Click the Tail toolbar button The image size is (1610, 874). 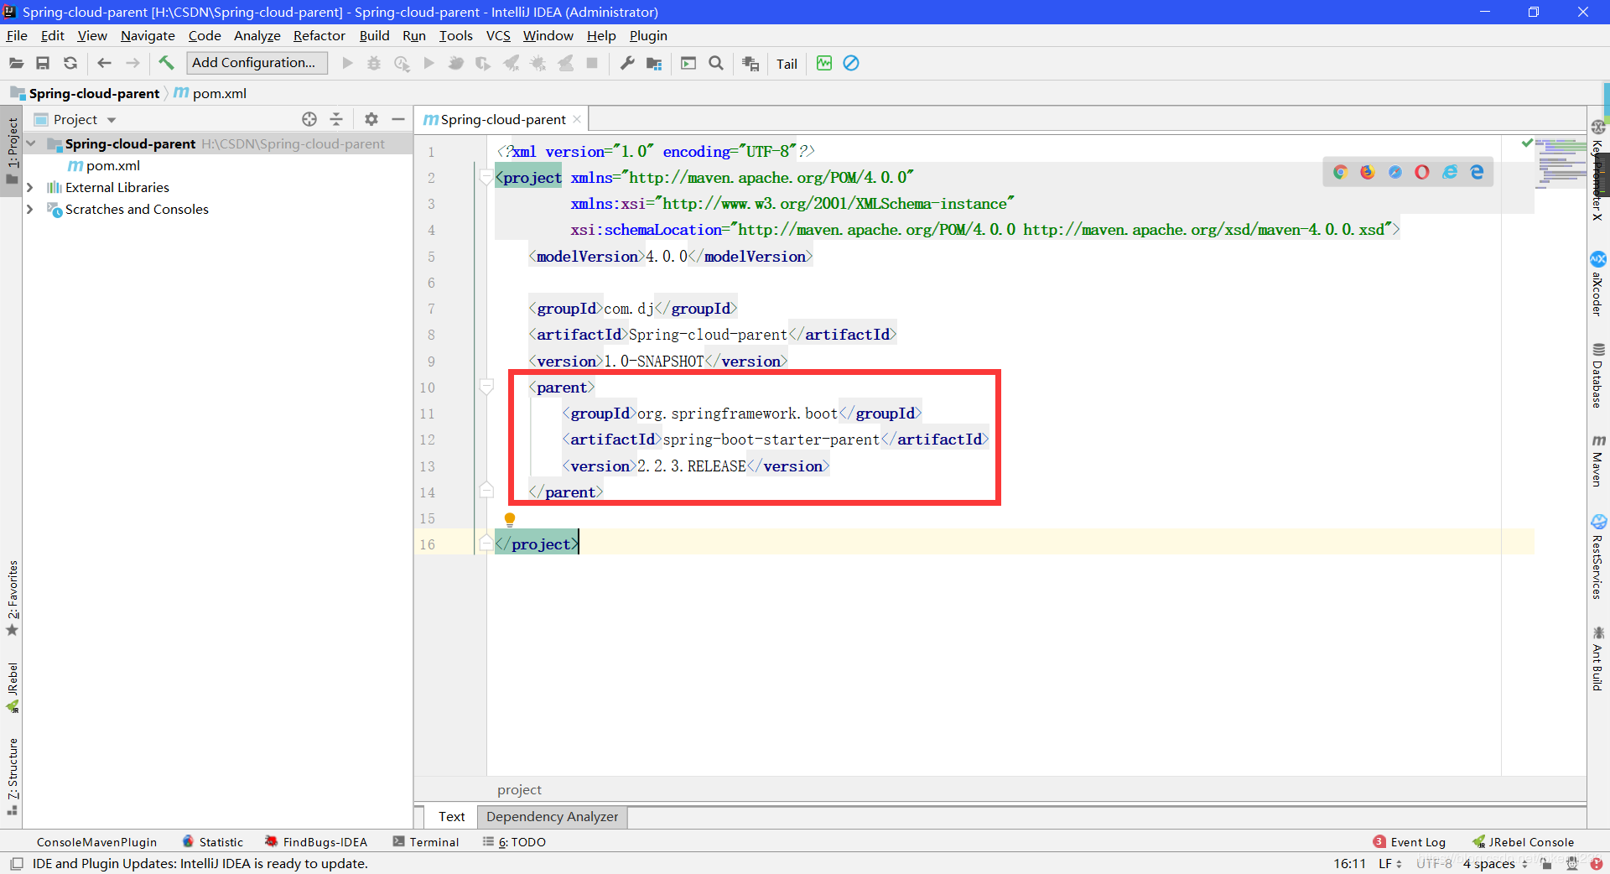tap(787, 64)
